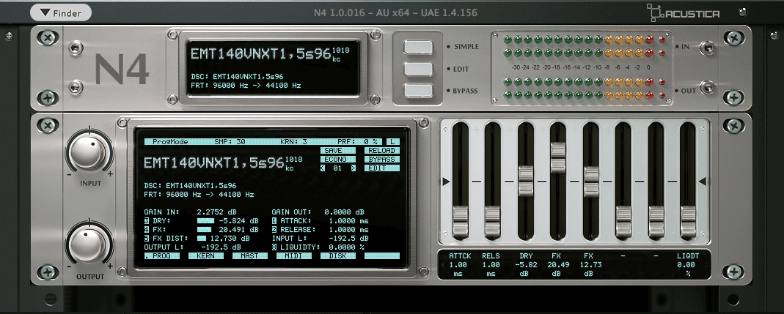
Task: Click EDIT on the LCD screen
Action: [382, 168]
